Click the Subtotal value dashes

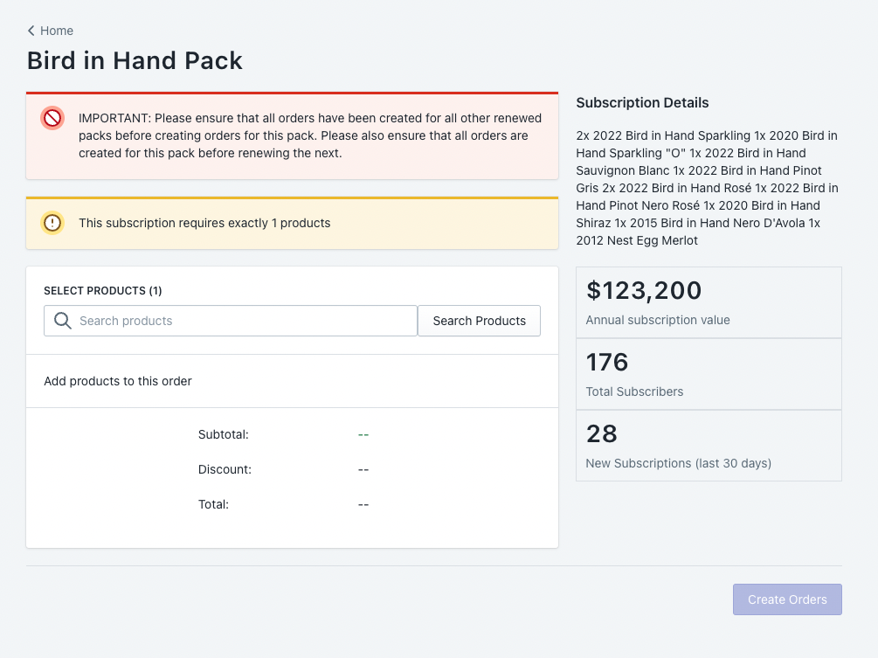363,434
